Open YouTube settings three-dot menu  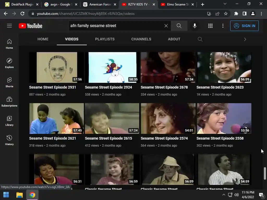tap(223, 26)
